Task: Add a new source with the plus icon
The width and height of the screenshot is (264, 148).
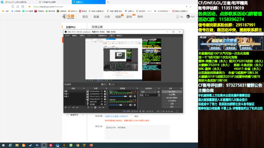Action: click(x=88, y=108)
